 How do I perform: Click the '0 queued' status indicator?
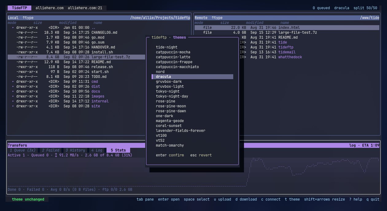(321, 8)
